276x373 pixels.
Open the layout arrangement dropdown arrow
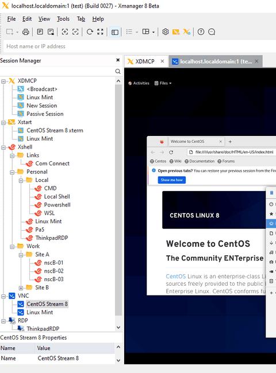pos(154,32)
